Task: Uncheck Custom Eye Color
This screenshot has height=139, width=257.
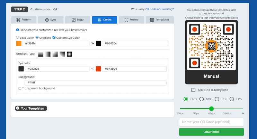Action: [54, 37]
